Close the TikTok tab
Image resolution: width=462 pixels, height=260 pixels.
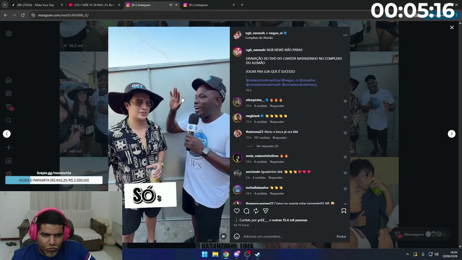click(x=62, y=5)
